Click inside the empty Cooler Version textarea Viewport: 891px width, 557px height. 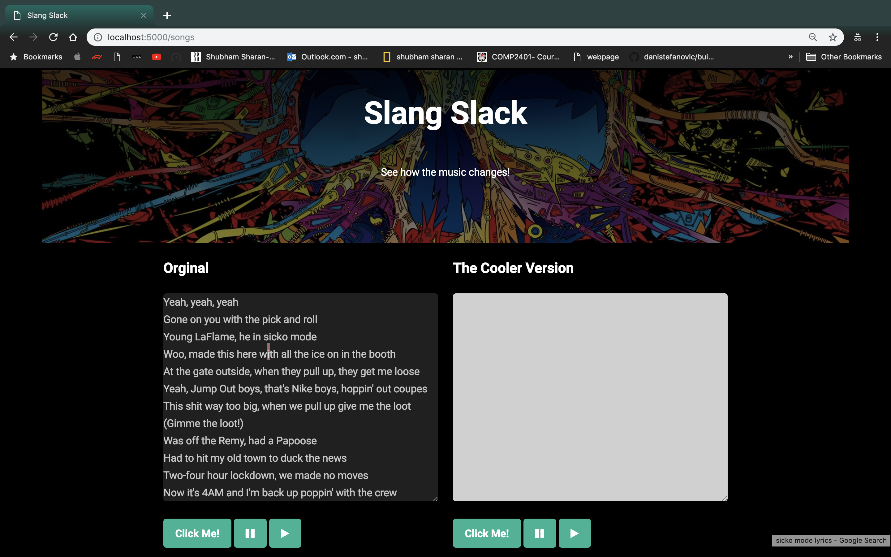pyautogui.click(x=590, y=397)
